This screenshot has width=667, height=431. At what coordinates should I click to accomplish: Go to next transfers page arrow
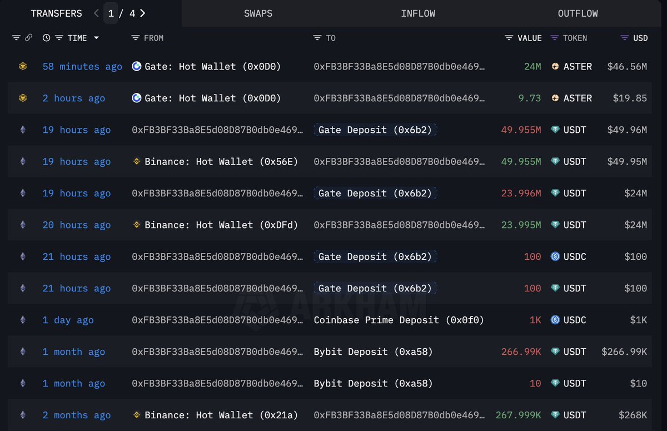143,13
